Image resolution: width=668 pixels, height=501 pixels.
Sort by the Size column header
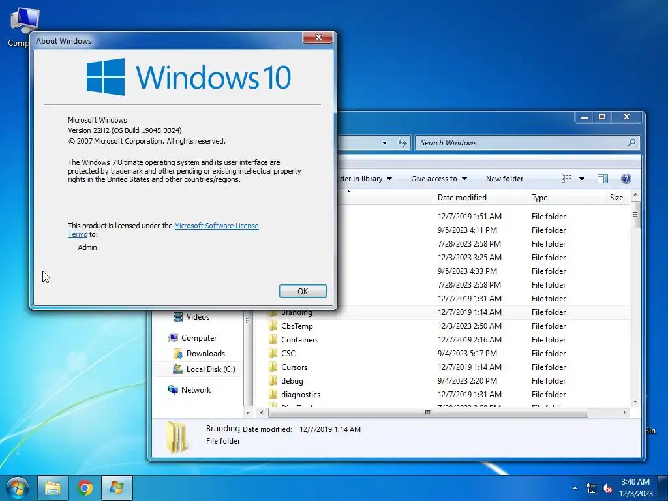[617, 197]
